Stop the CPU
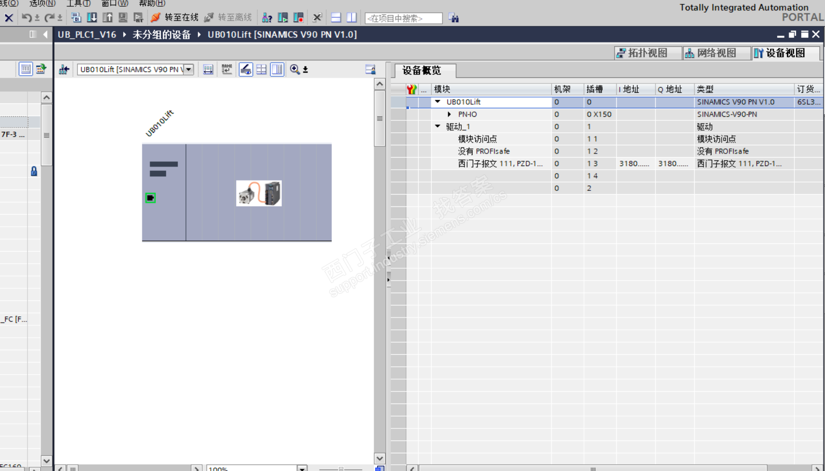This screenshot has width=825, height=471. tap(299, 18)
